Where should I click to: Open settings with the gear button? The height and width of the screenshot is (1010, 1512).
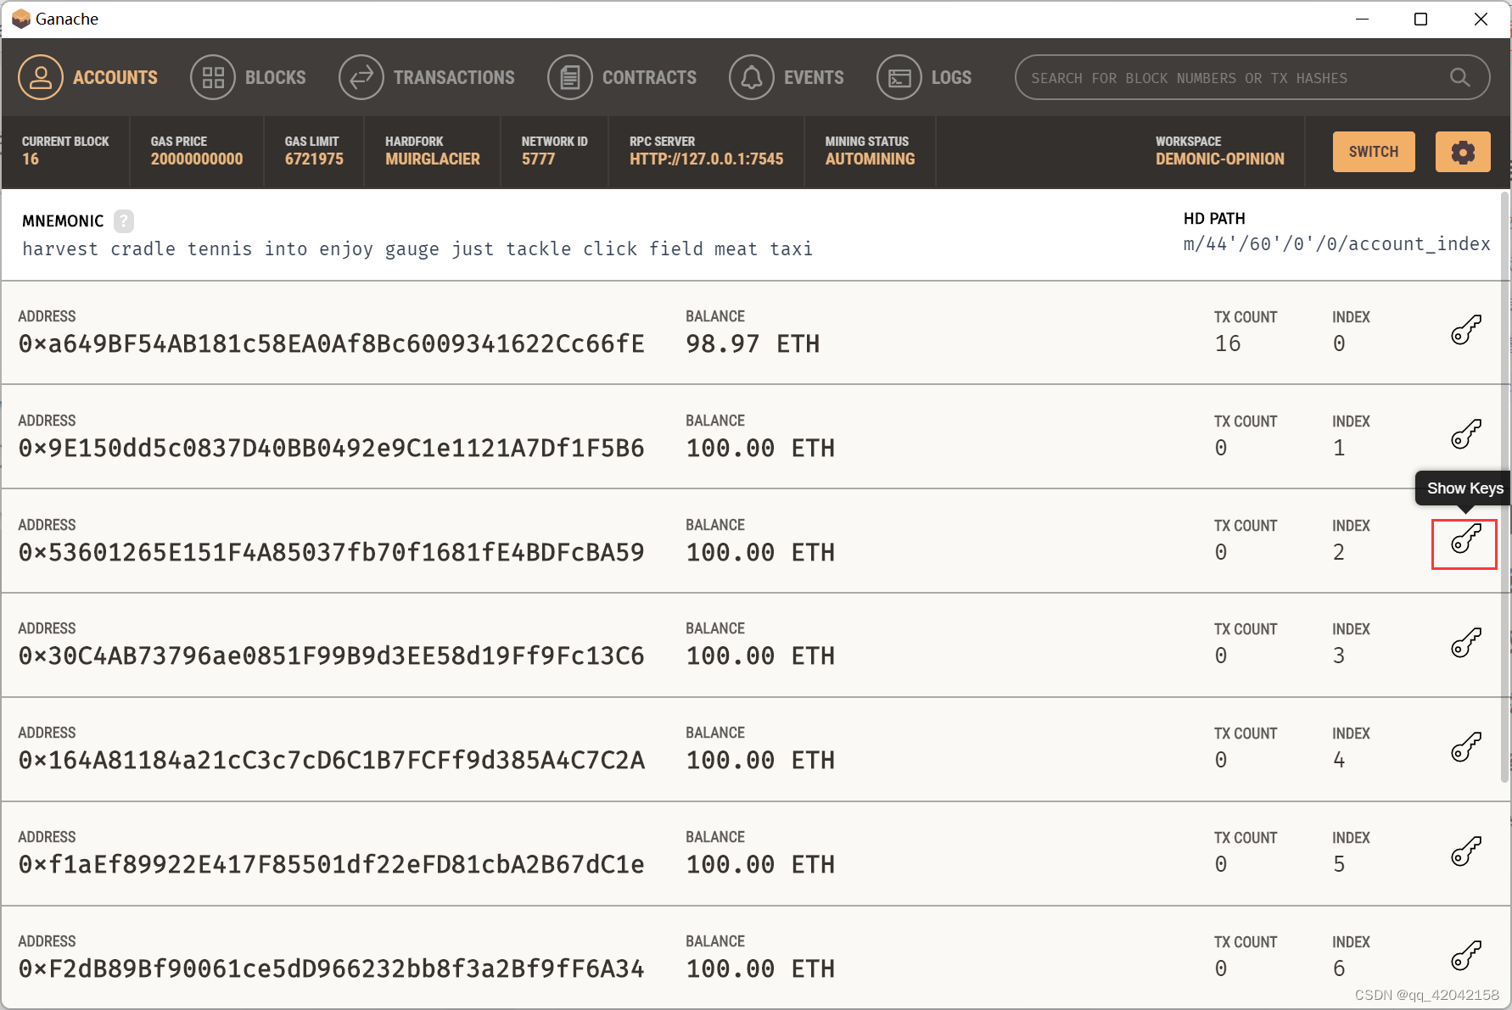point(1463,152)
